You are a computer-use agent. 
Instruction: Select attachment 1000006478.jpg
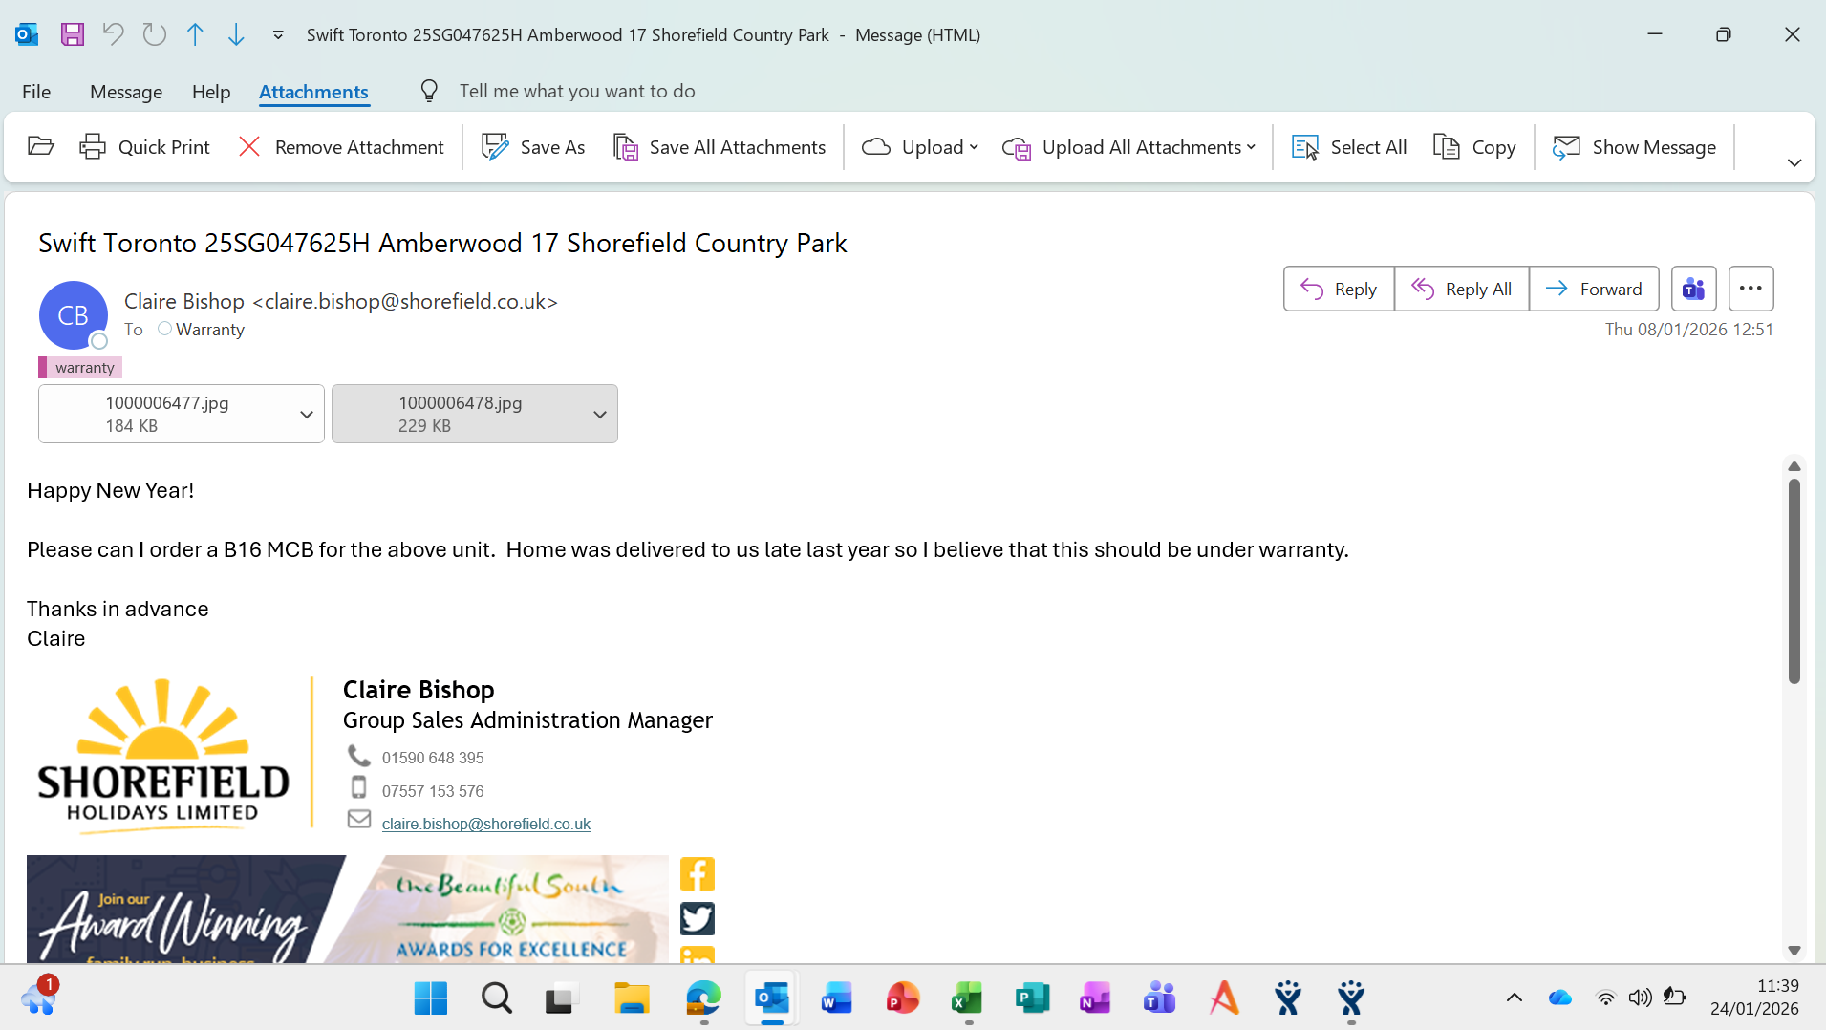[x=461, y=414]
